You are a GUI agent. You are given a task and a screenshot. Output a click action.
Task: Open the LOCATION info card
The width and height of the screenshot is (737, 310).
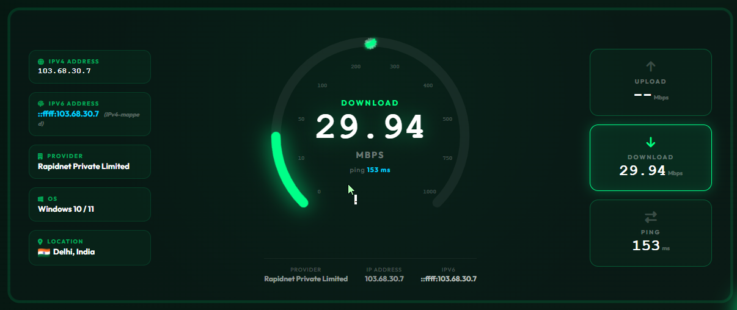click(x=90, y=248)
